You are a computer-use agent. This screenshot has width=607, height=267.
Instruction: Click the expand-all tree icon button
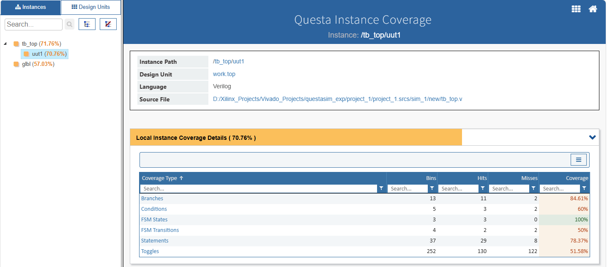point(87,25)
